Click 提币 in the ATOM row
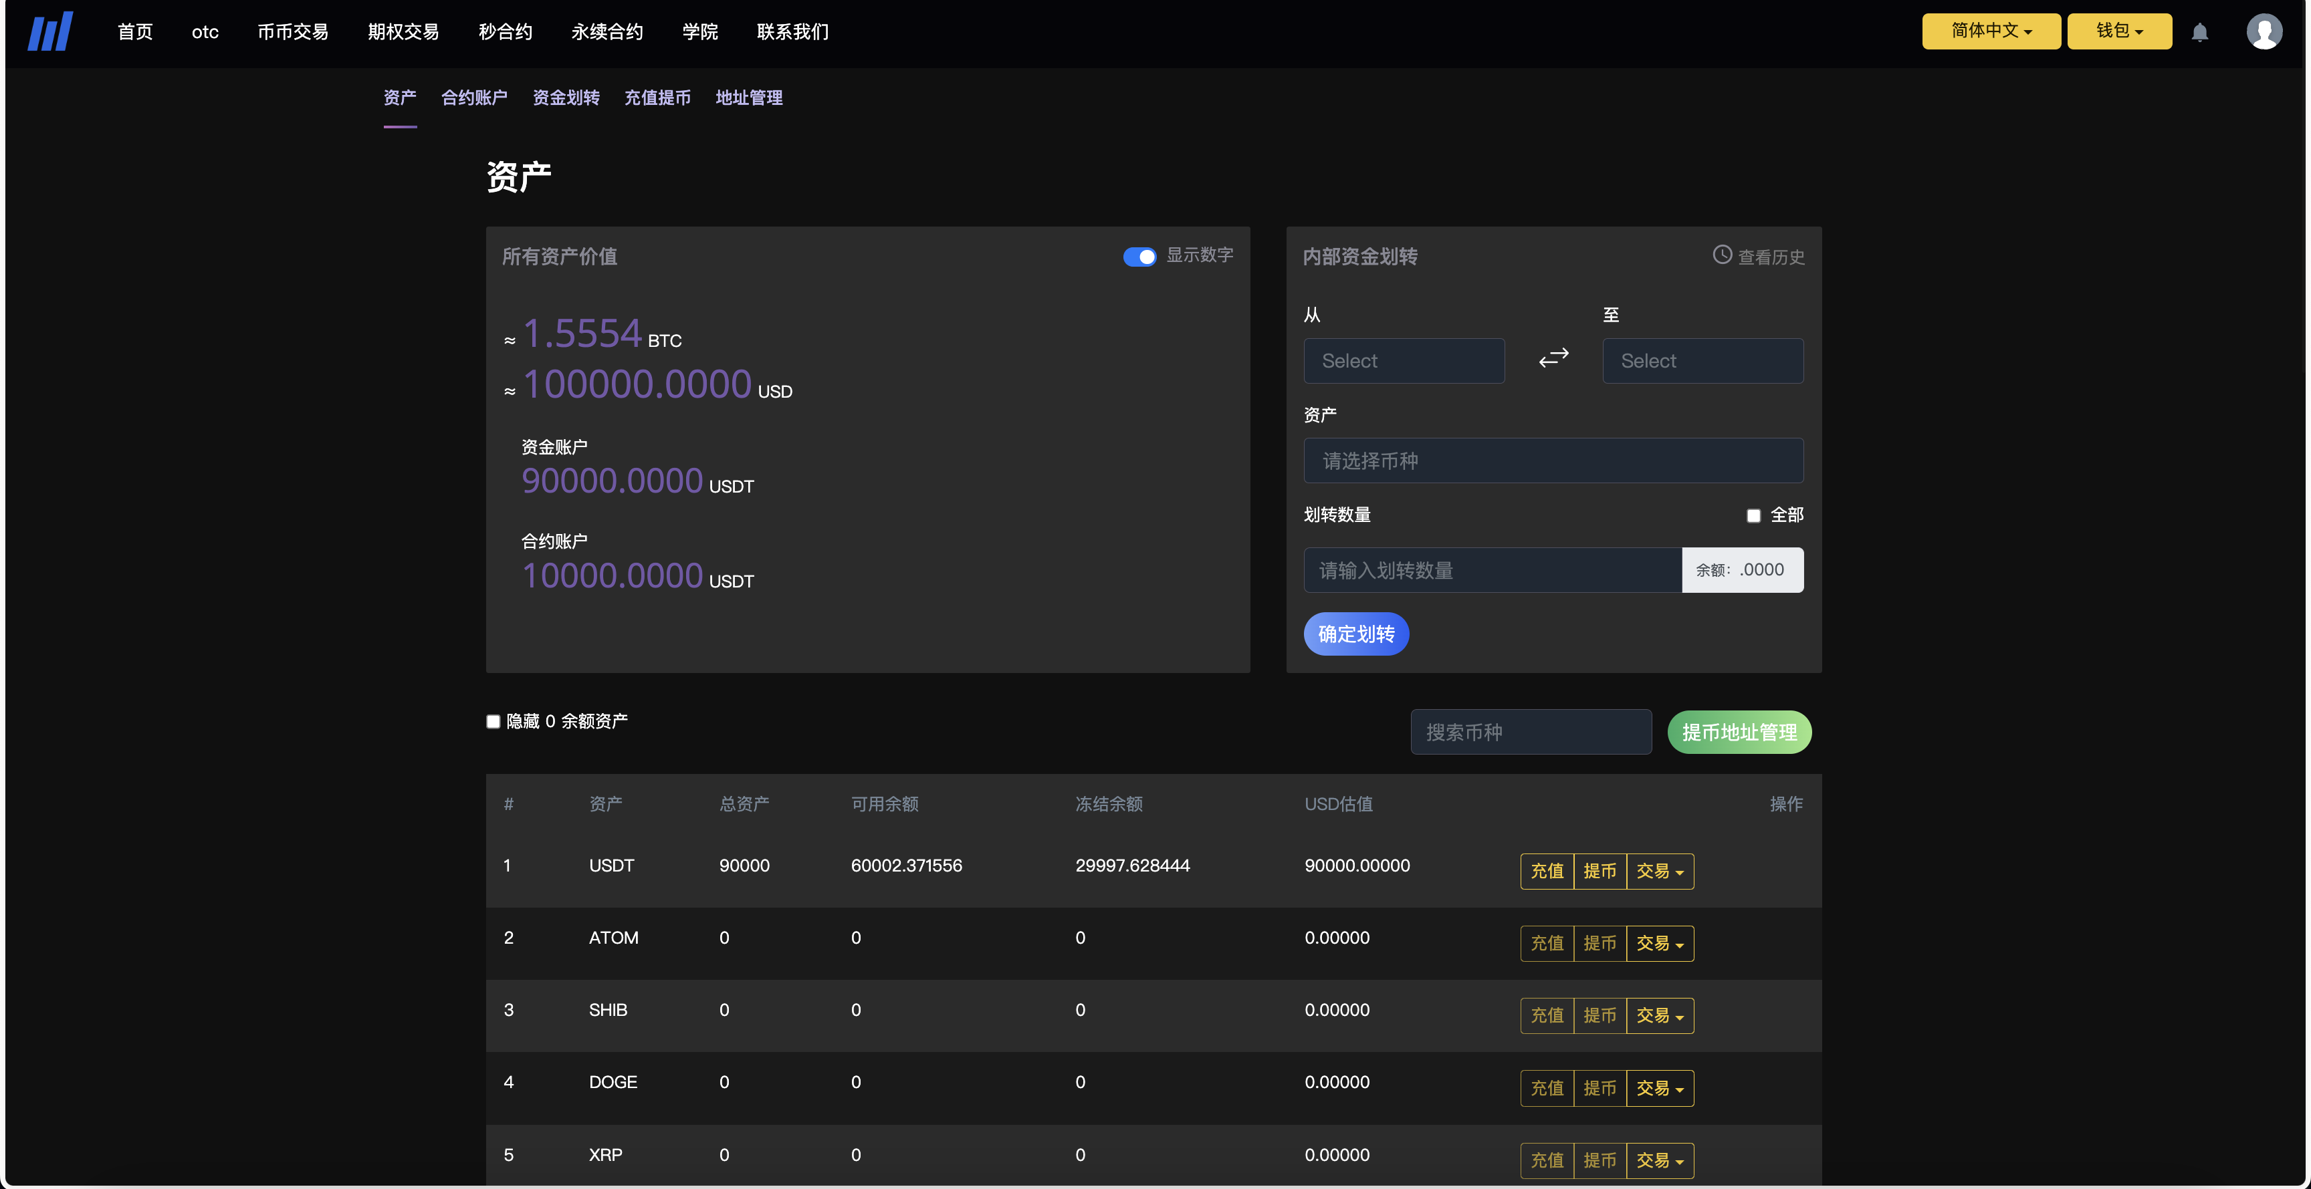The width and height of the screenshot is (2311, 1189). click(x=1600, y=943)
